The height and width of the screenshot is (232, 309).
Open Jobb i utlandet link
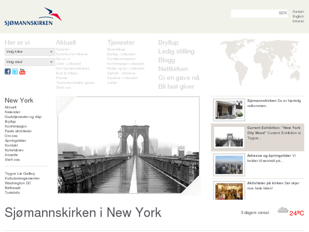(x=68, y=63)
